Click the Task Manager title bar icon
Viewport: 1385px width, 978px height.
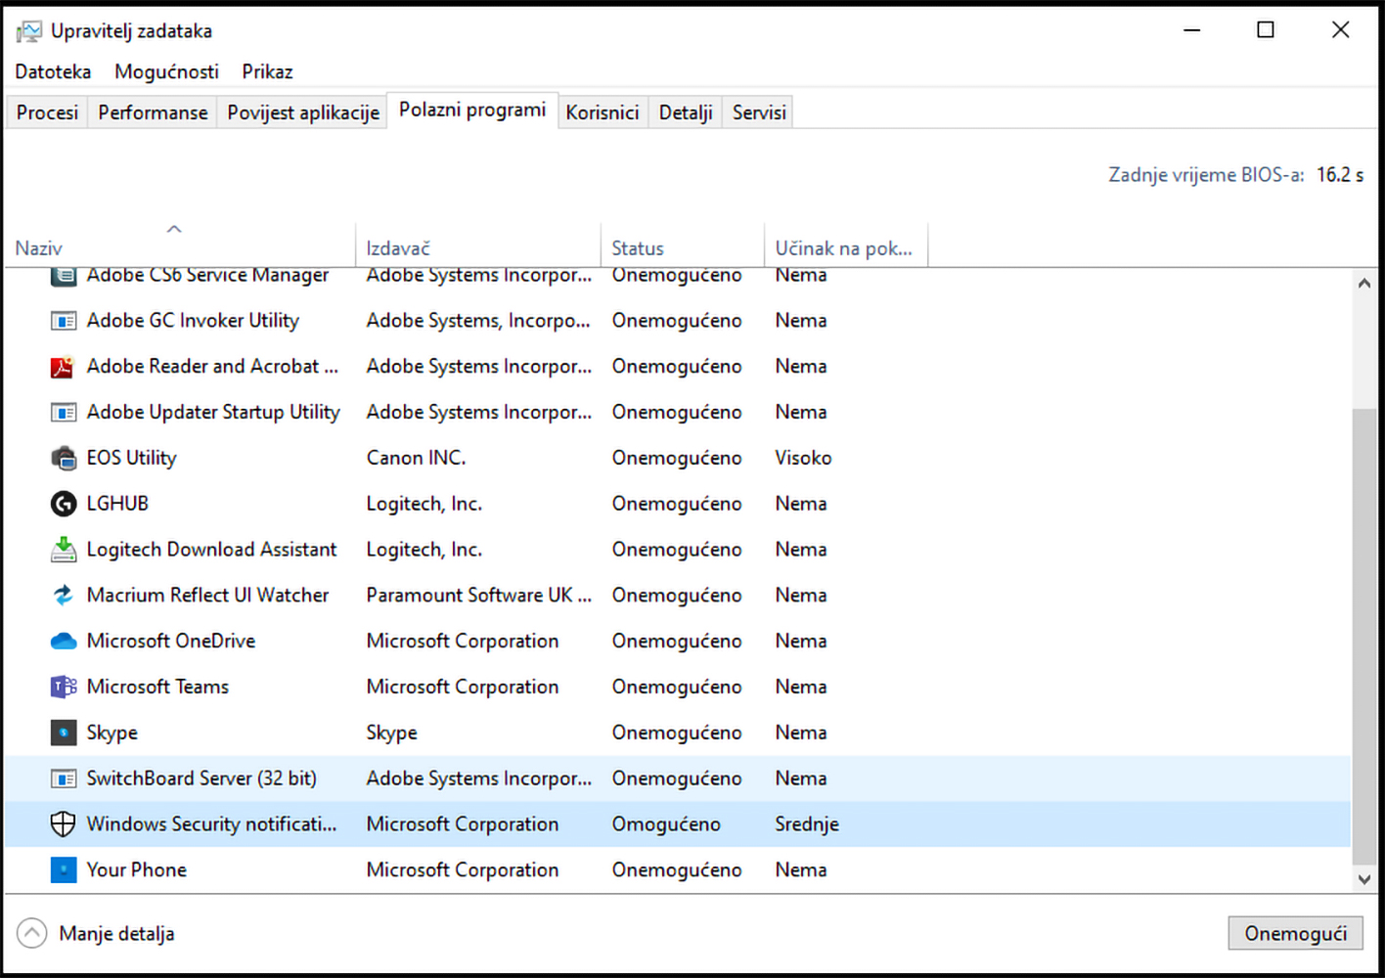point(29,31)
